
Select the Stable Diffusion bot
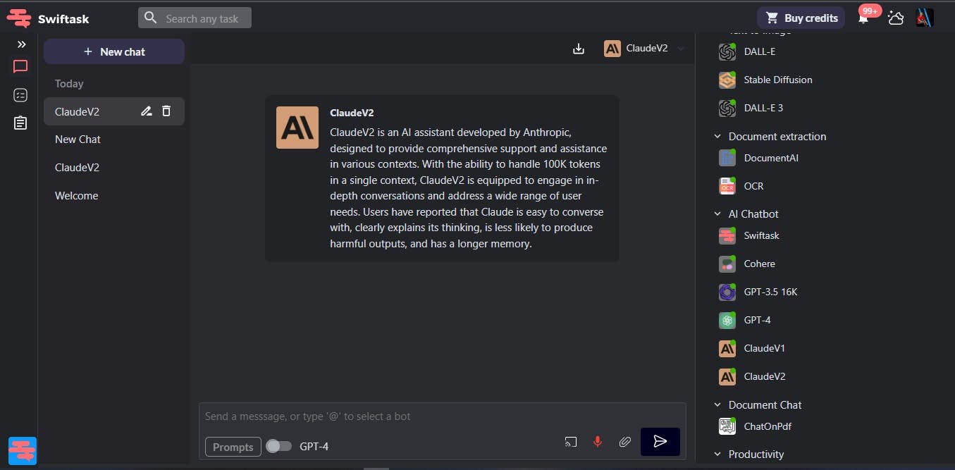(x=777, y=80)
